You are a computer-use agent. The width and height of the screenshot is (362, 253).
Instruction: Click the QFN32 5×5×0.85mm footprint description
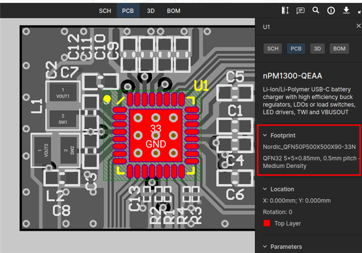pyautogui.click(x=311, y=162)
